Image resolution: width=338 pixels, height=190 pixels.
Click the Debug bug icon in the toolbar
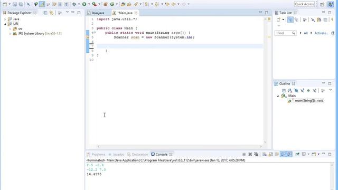74,4
